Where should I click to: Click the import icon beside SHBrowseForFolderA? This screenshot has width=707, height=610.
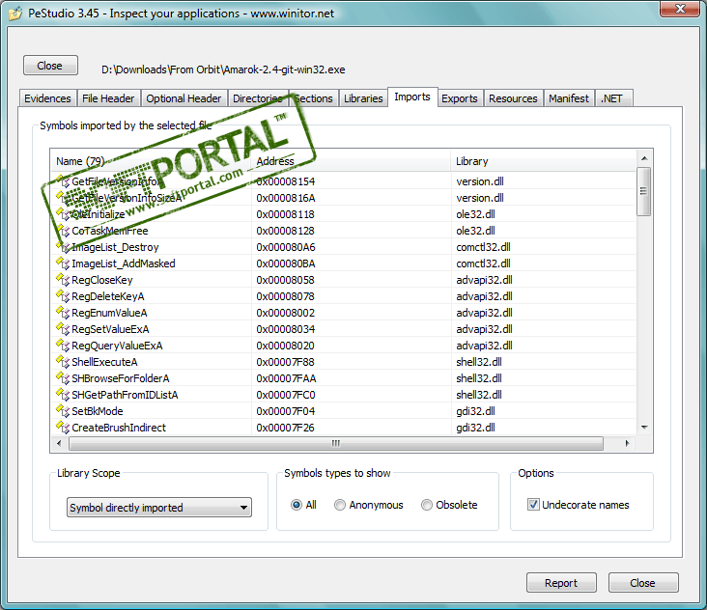[x=62, y=378]
